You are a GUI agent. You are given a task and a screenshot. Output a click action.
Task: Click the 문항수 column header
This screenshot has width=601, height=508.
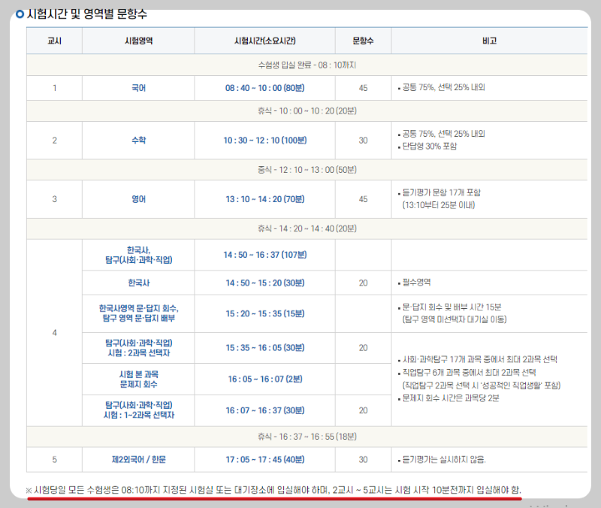point(363,41)
